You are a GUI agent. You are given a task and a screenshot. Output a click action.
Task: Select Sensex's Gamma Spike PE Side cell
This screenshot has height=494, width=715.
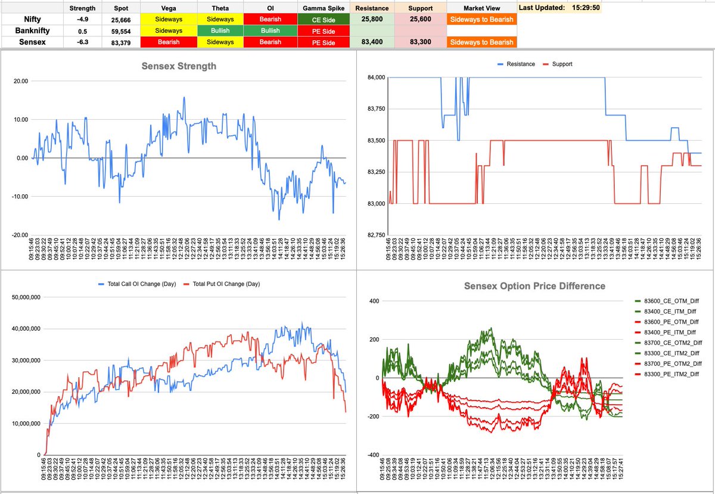point(324,42)
